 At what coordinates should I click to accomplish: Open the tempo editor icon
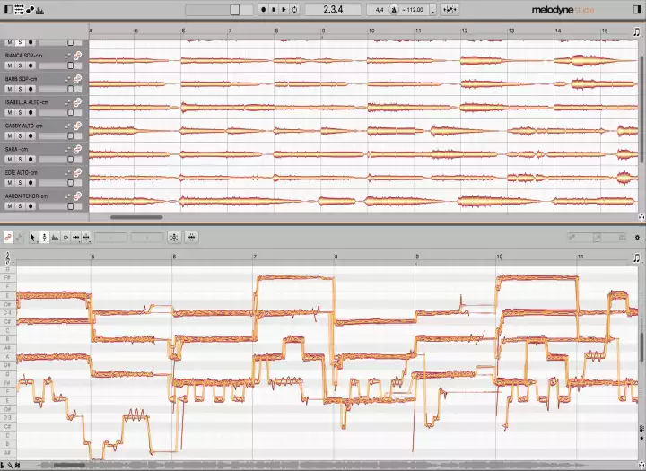point(450,10)
